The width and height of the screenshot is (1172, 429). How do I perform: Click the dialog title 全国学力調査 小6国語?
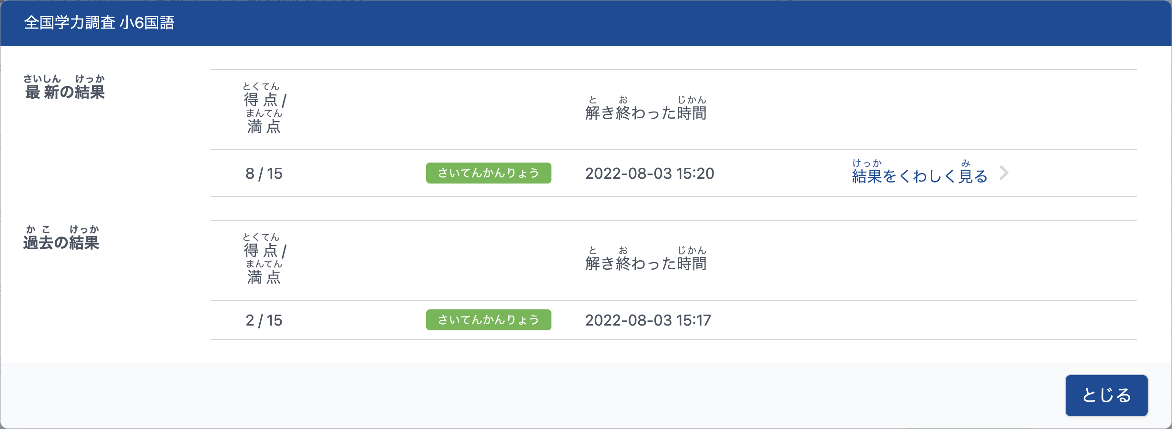click(99, 23)
